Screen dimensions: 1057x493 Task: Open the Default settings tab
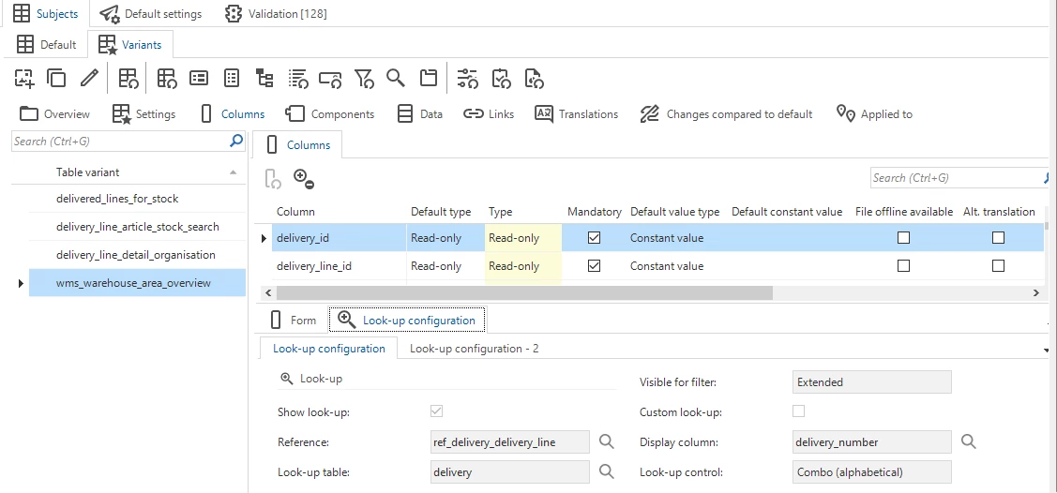150,13
